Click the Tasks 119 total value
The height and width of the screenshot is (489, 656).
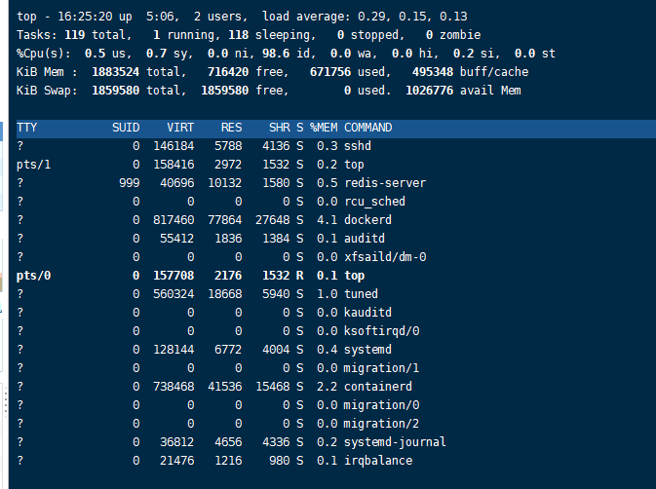point(75,35)
